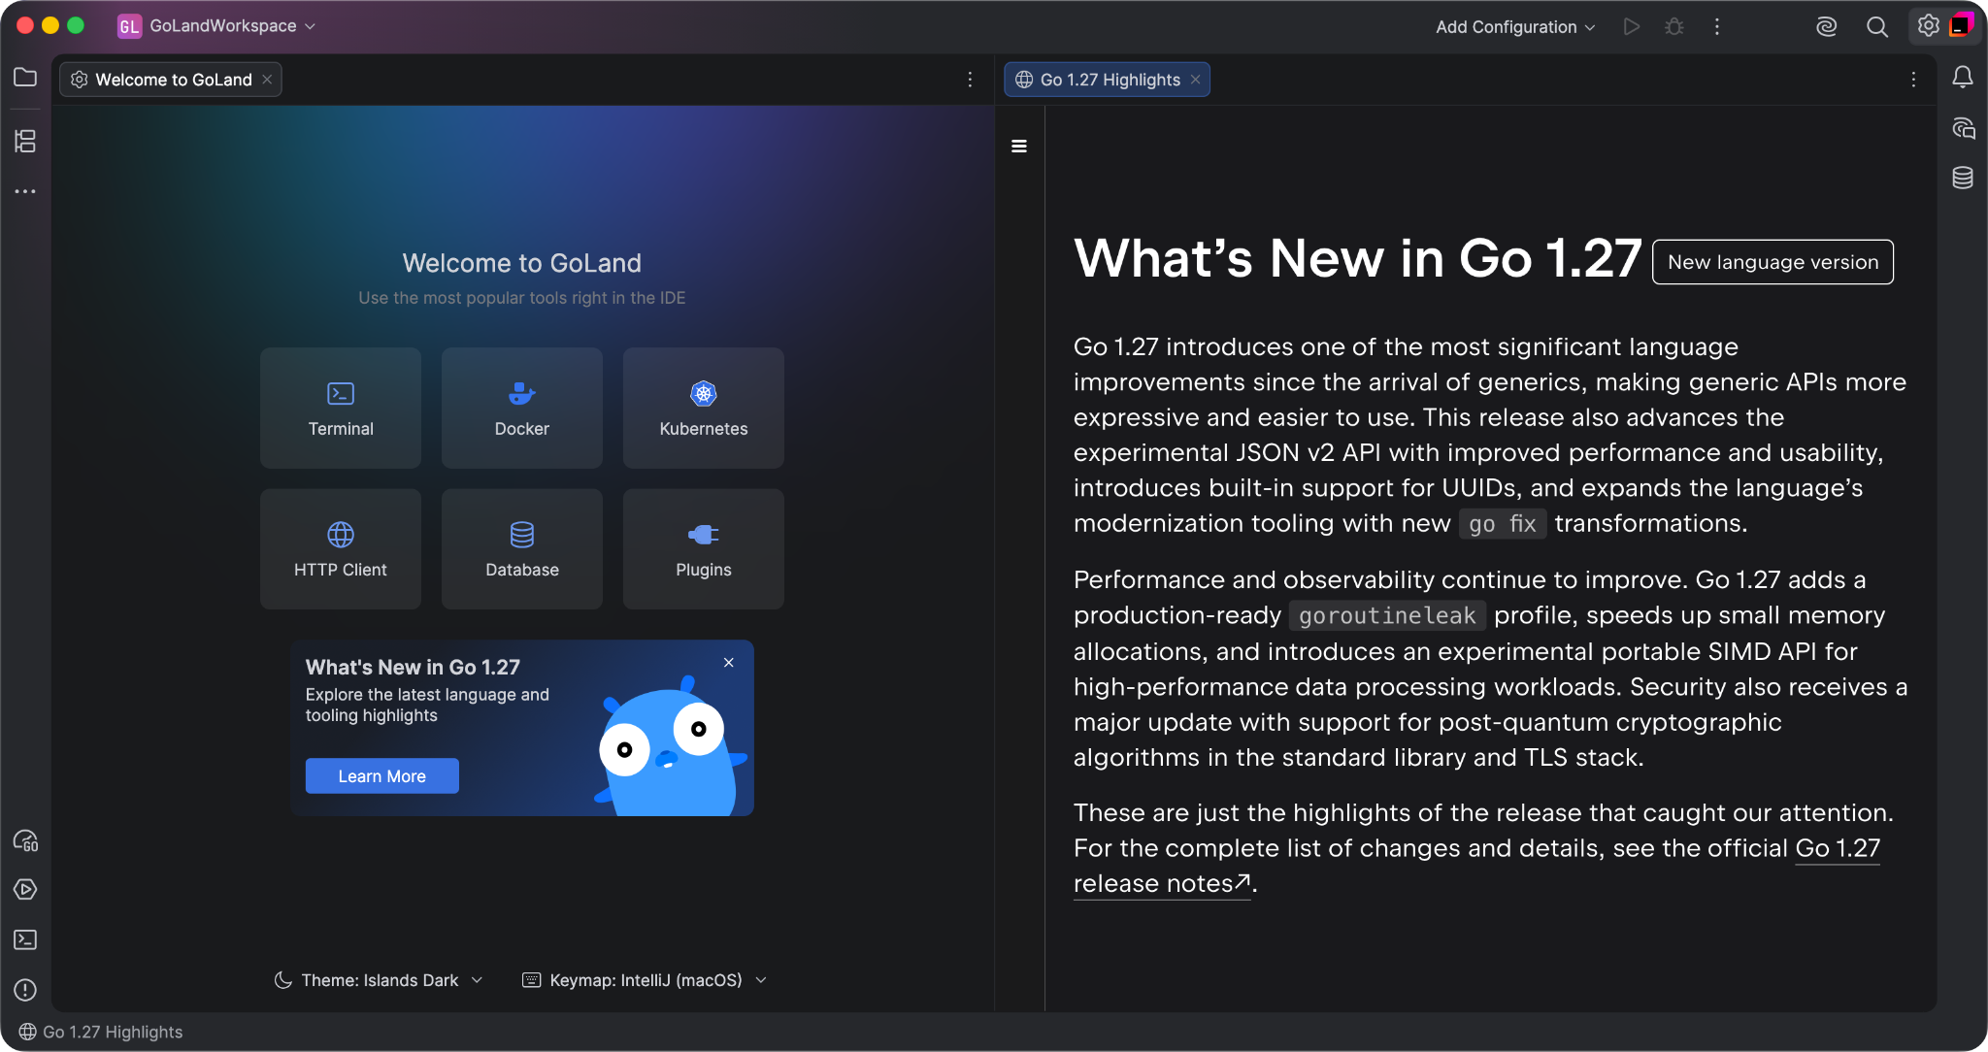Image resolution: width=1988 pixels, height=1052 pixels.
Task: Open IDE settings gear
Action: tap(1929, 26)
